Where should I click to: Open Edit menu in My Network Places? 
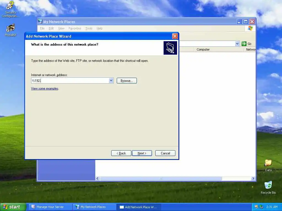[x=51, y=28]
